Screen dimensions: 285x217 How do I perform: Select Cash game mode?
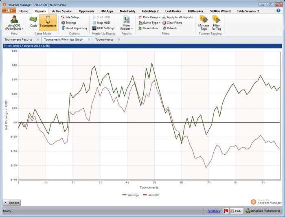[33, 22]
